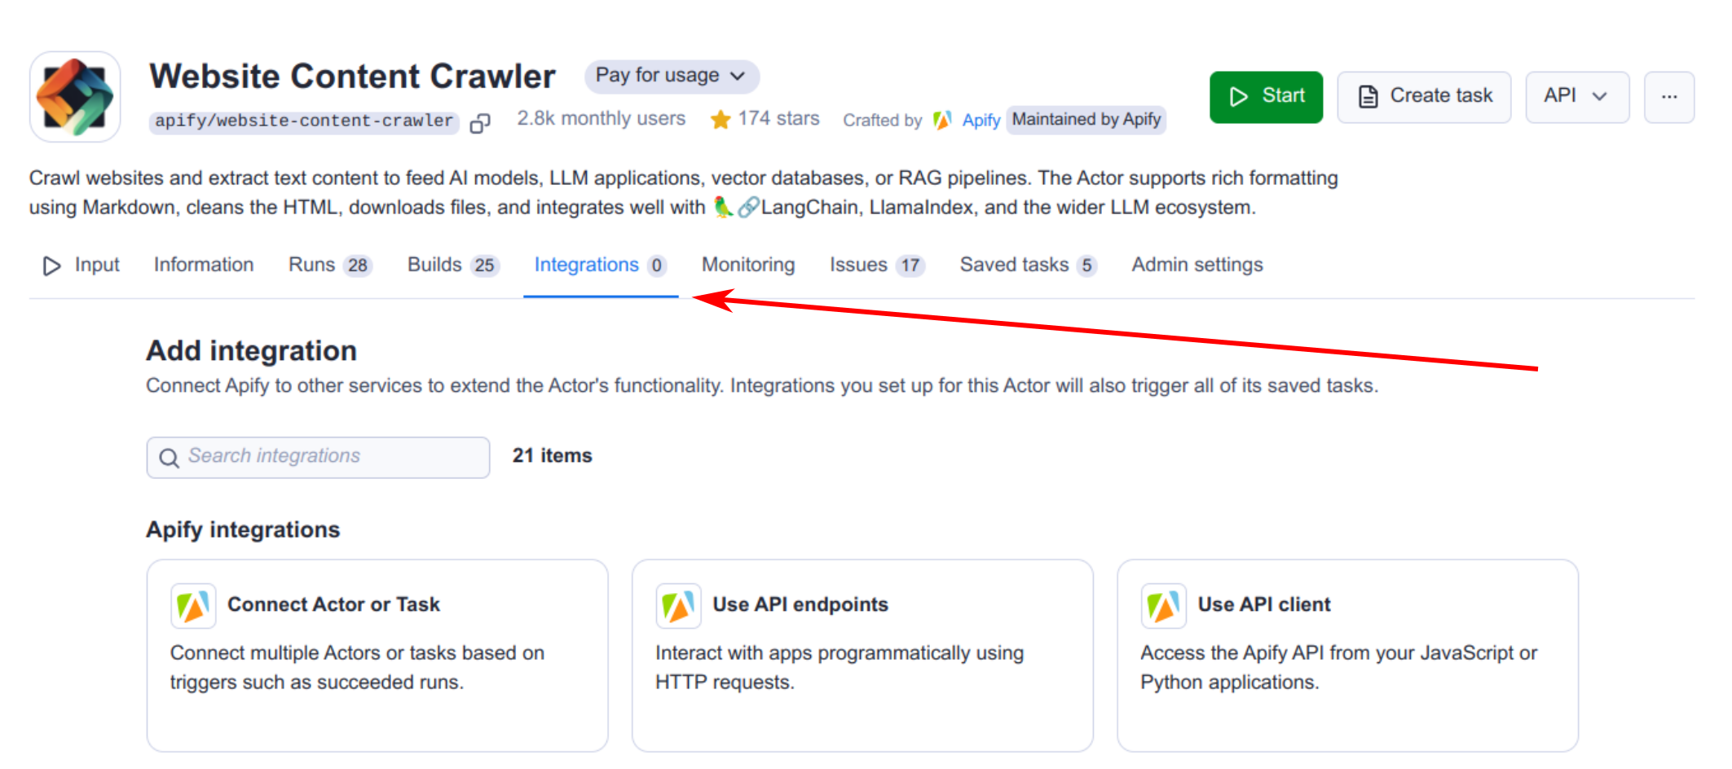Open the three-dot overflow menu
Screen dimensions: 1732x769
(x=1669, y=96)
